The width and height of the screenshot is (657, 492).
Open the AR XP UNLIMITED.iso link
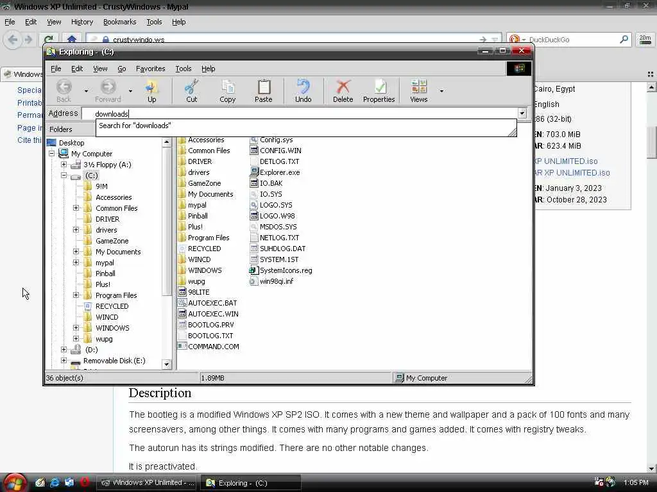click(572, 173)
